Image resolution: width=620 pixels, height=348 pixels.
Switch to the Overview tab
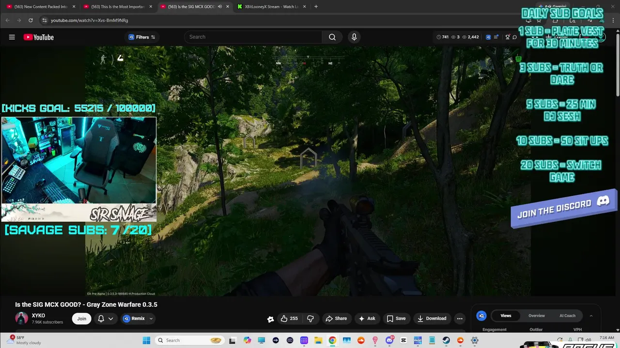[x=537, y=316]
